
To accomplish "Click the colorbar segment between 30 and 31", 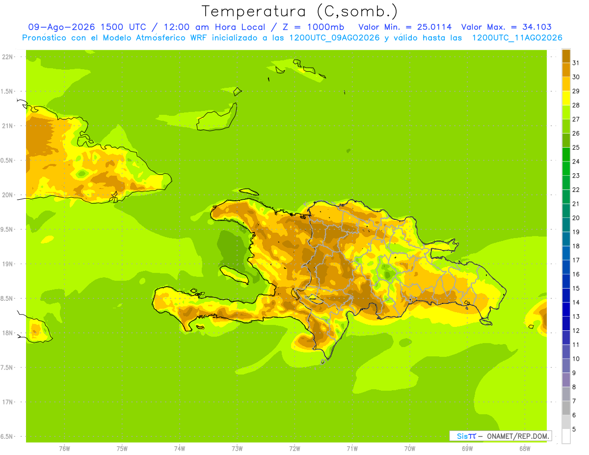I will point(566,70).
